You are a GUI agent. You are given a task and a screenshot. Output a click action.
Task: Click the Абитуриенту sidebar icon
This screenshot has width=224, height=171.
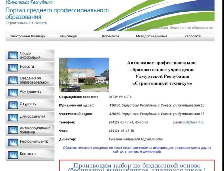13,93
